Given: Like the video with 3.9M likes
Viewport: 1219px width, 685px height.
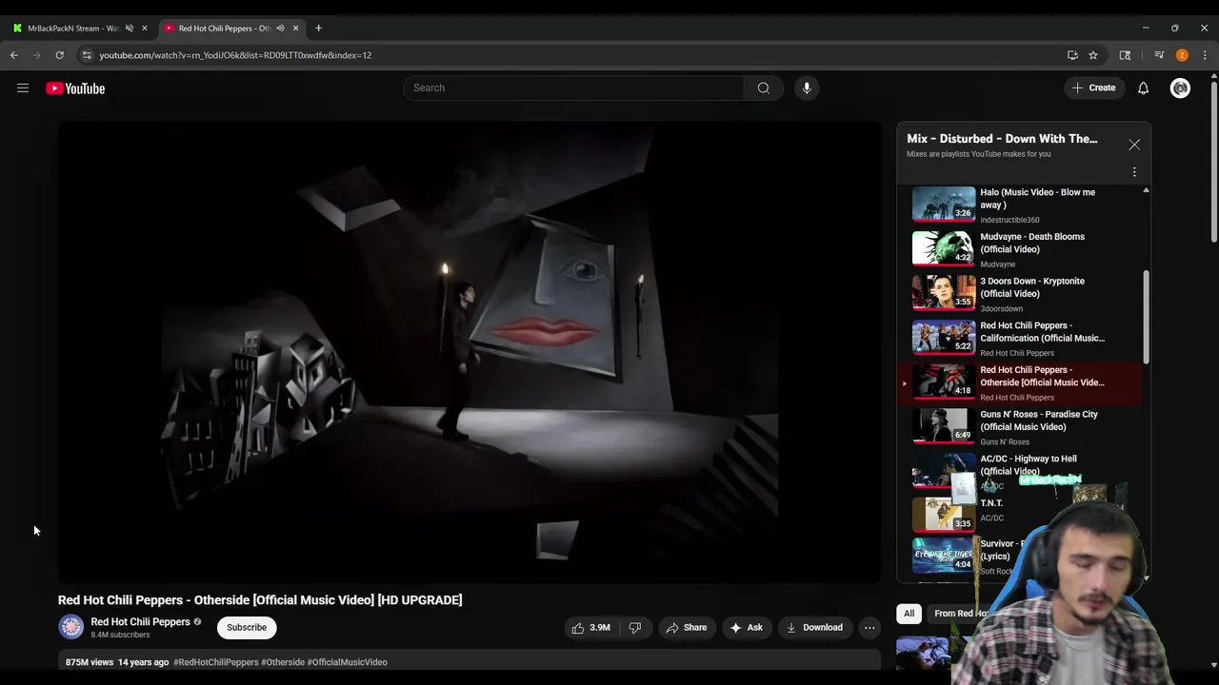Looking at the screenshot, I should pos(590,627).
